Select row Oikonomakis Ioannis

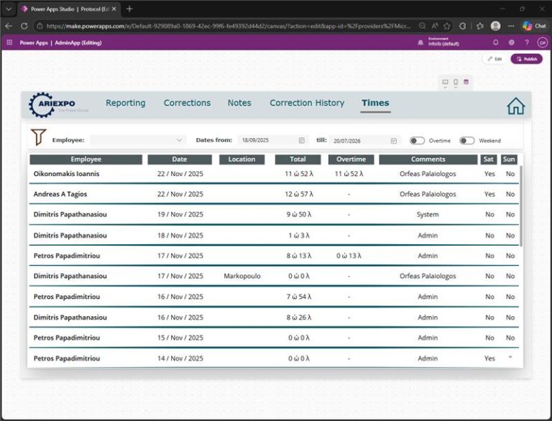pos(274,174)
